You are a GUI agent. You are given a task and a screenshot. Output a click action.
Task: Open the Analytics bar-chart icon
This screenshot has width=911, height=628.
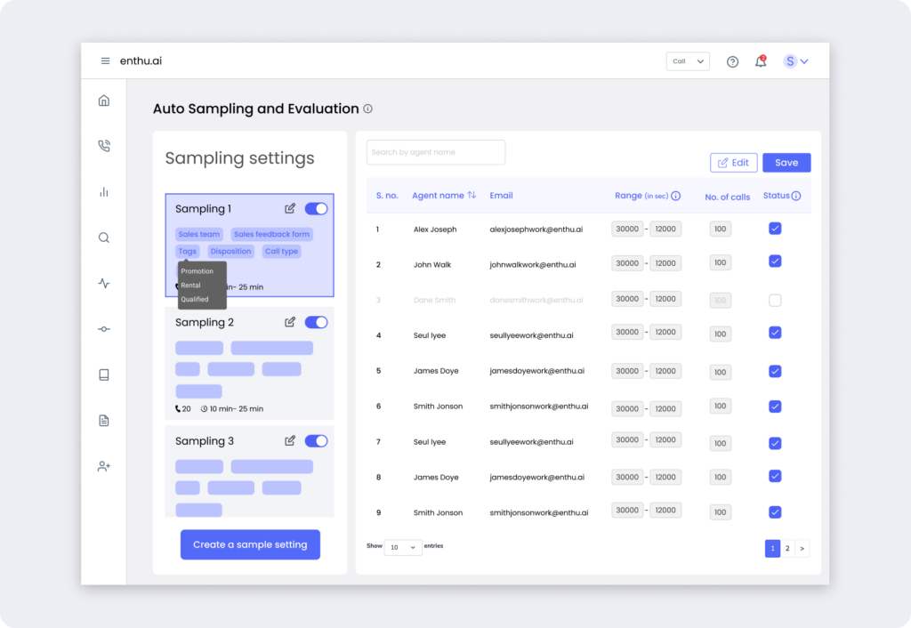pos(103,191)
